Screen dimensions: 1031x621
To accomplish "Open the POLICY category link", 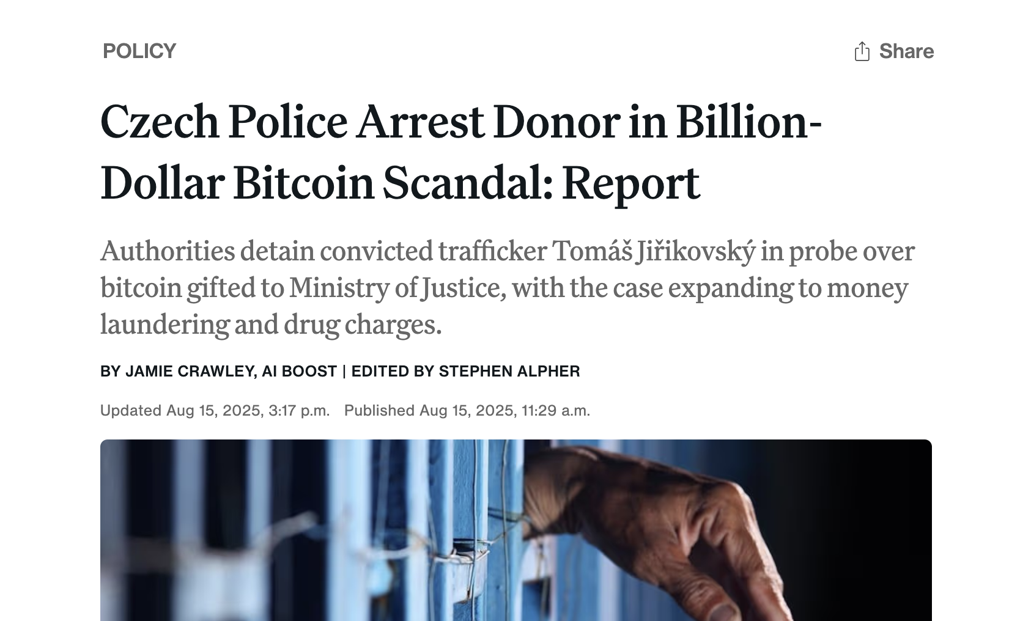I will [139, 51].
